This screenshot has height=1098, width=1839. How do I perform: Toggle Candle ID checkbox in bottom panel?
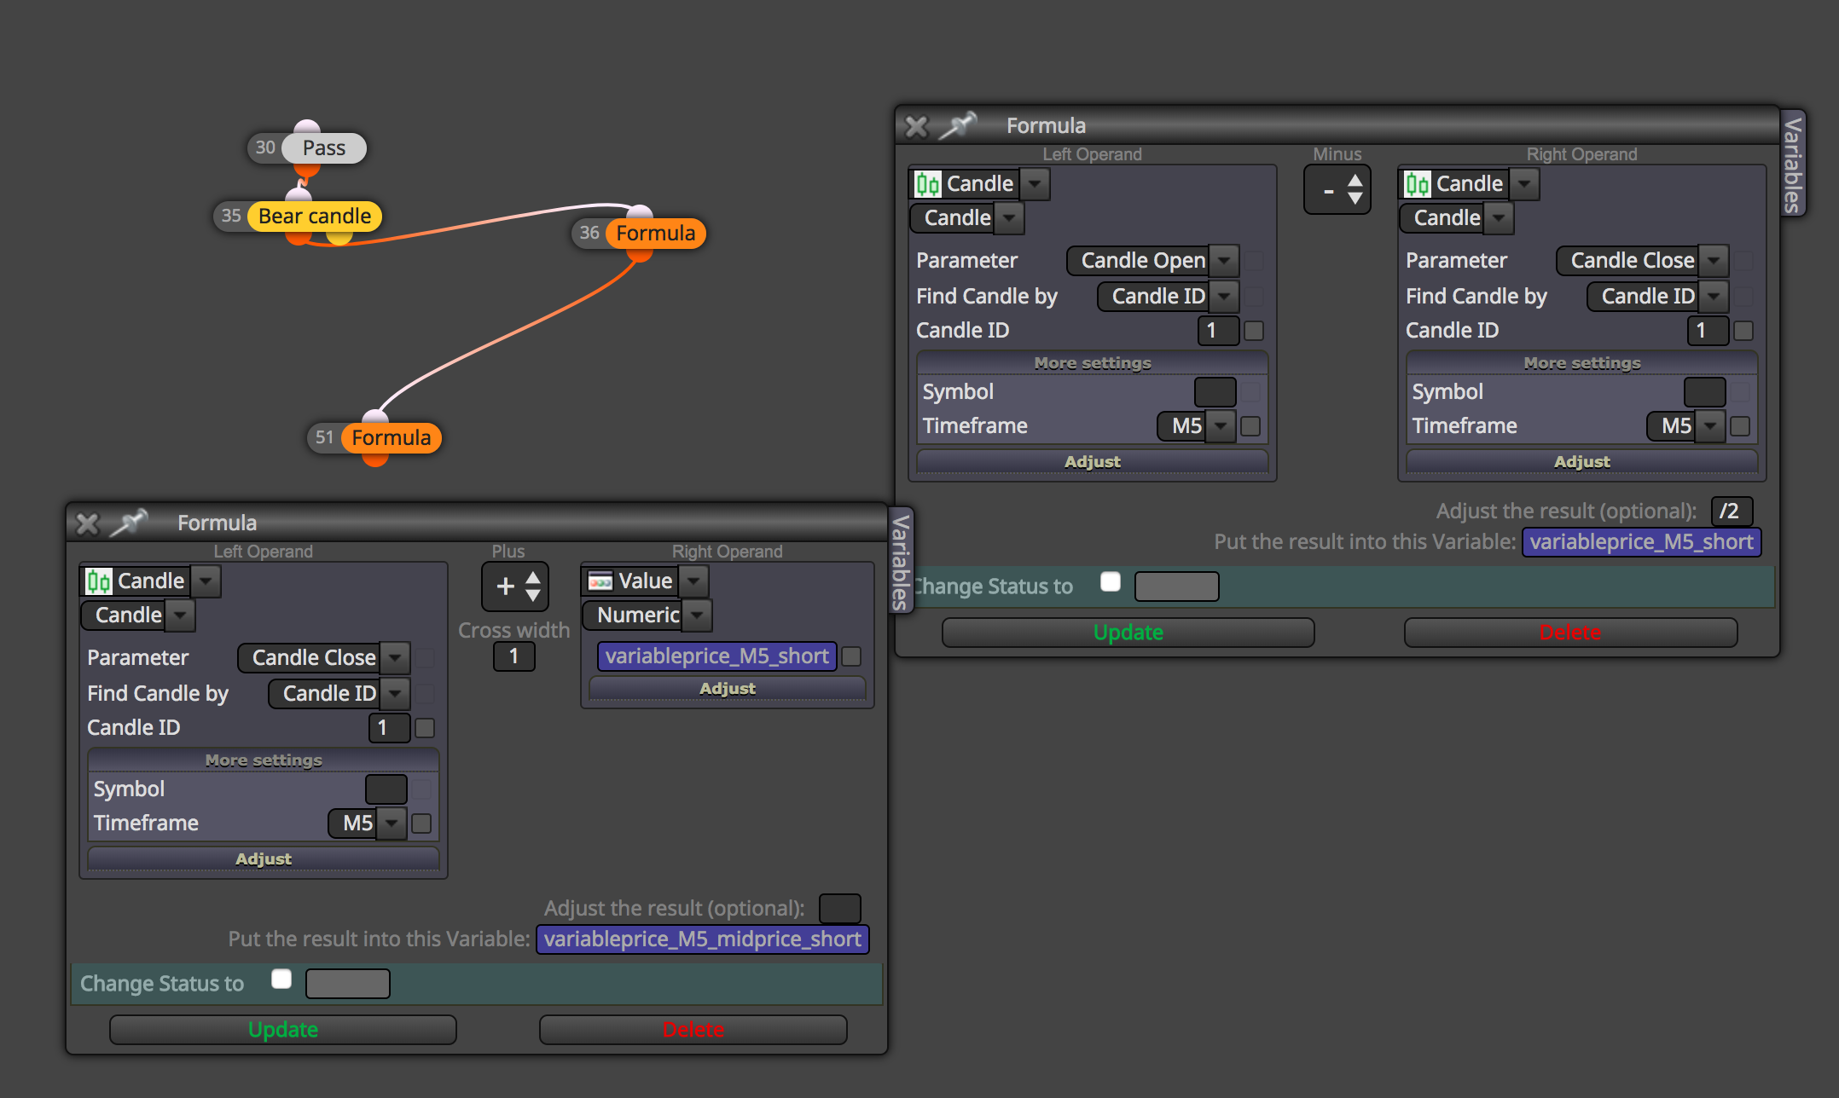425,728
